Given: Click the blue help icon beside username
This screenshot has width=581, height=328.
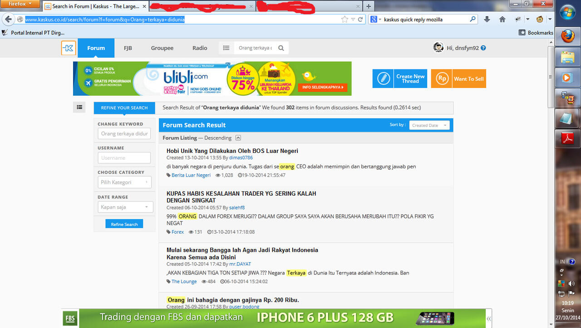Looking at the screenshot, I should tap(483, 48).
